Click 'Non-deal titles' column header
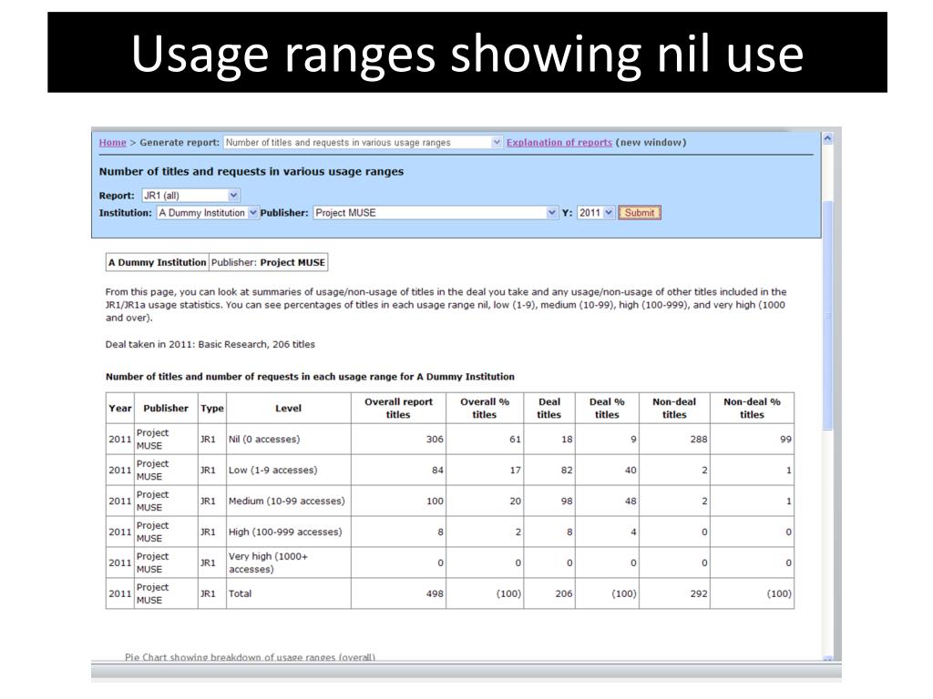Screen dimensions: 933x699 click(x=674, y=409)
